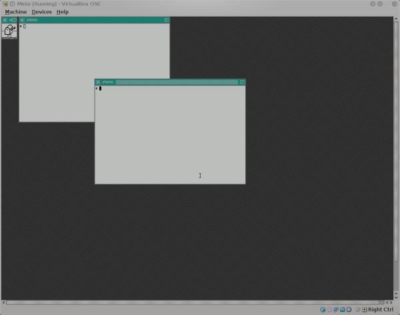This screenshot has height=315, width=400.
Task: Open the Machine menu
Action: click(x=16, y=12)
